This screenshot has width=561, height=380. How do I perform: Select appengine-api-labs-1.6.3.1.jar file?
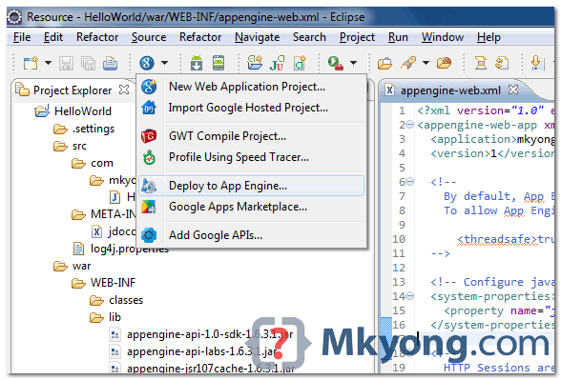pyautogui.click(x=202, y=351)
